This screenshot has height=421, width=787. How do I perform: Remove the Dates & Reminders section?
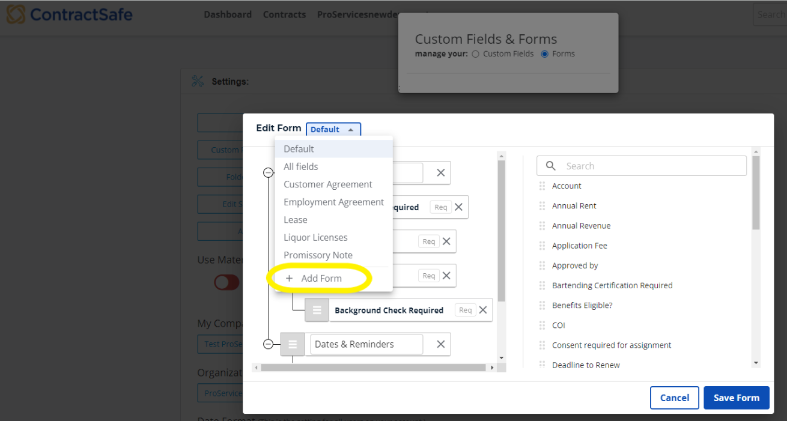(440, 344)
